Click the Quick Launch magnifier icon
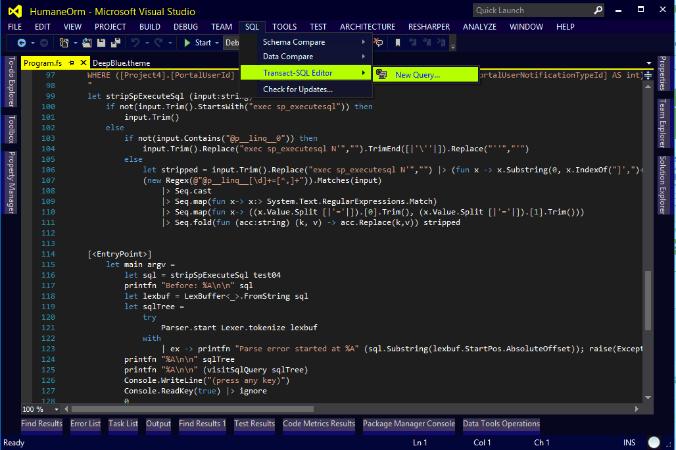676x450 pixels. point(598,10)
